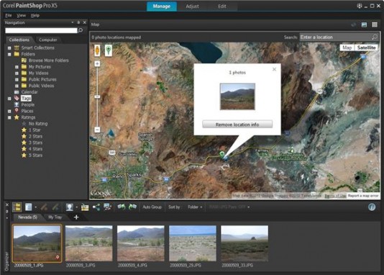Open the View menu
Screen dimensions: 384x275
click(x=22, y=15)
